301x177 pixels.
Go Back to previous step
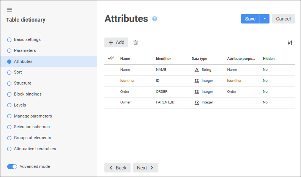tap(117, 168)
